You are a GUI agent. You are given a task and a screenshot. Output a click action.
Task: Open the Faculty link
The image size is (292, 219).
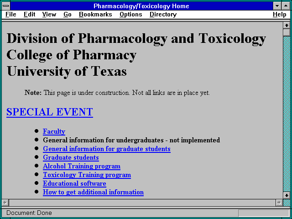click(x=54, y=131)
